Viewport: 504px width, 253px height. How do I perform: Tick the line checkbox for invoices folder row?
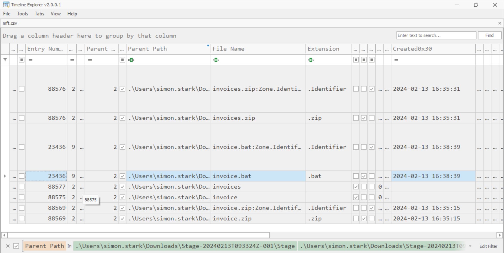point(22,187)
